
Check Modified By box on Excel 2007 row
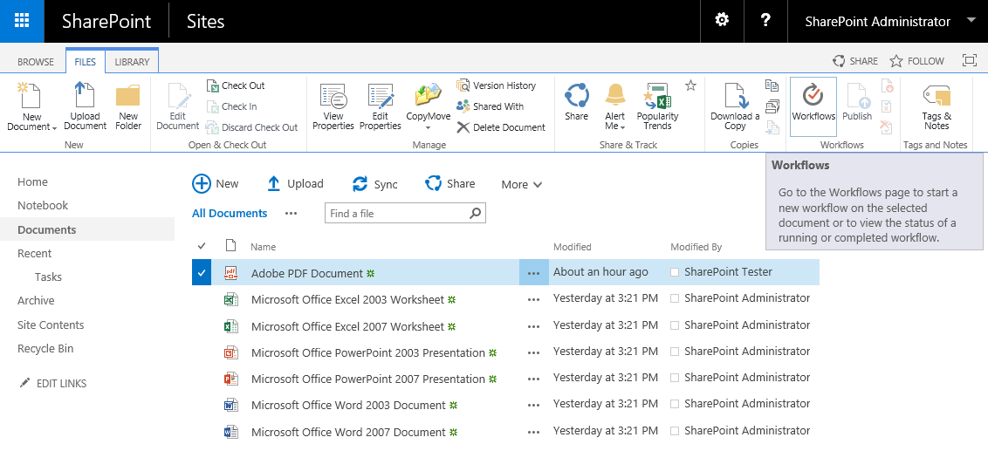(x=675, y=325)
